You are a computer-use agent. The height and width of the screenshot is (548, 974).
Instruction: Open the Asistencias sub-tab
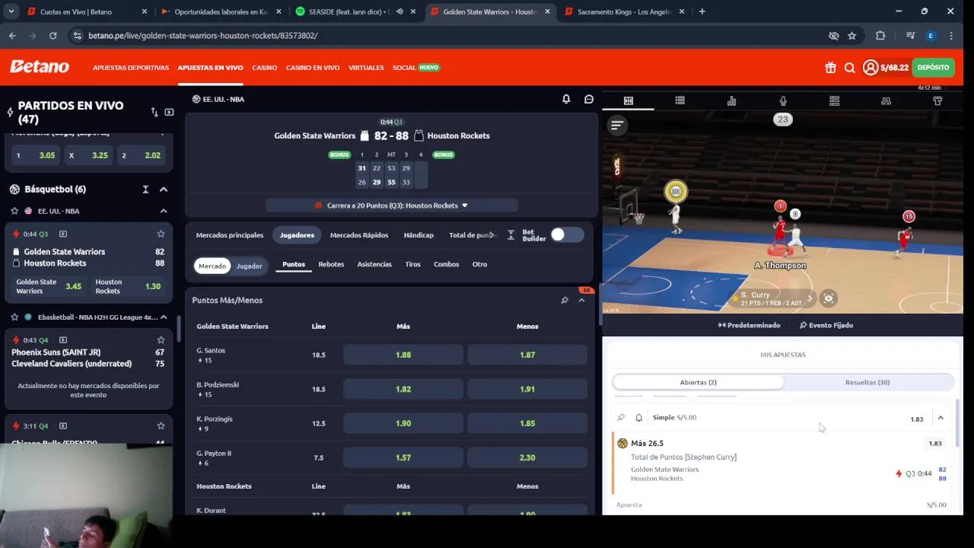374,264
